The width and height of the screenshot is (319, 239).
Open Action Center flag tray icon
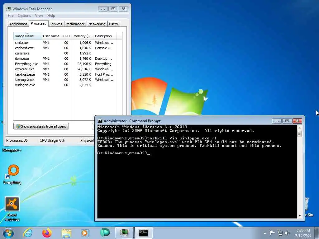272,233
